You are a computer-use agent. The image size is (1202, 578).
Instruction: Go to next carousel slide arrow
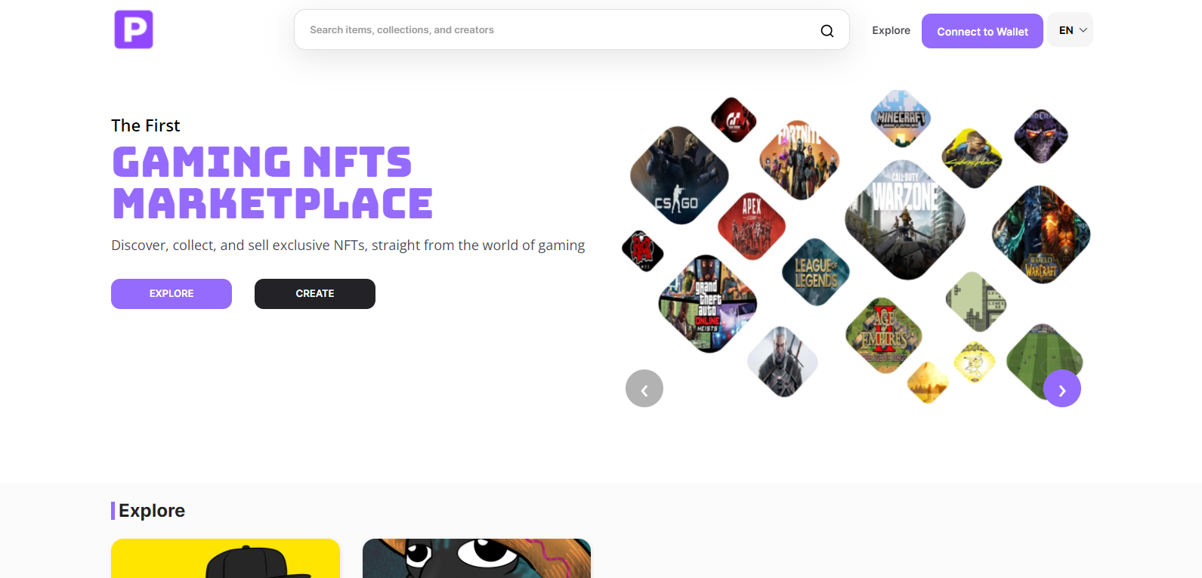pos(1062,388)
